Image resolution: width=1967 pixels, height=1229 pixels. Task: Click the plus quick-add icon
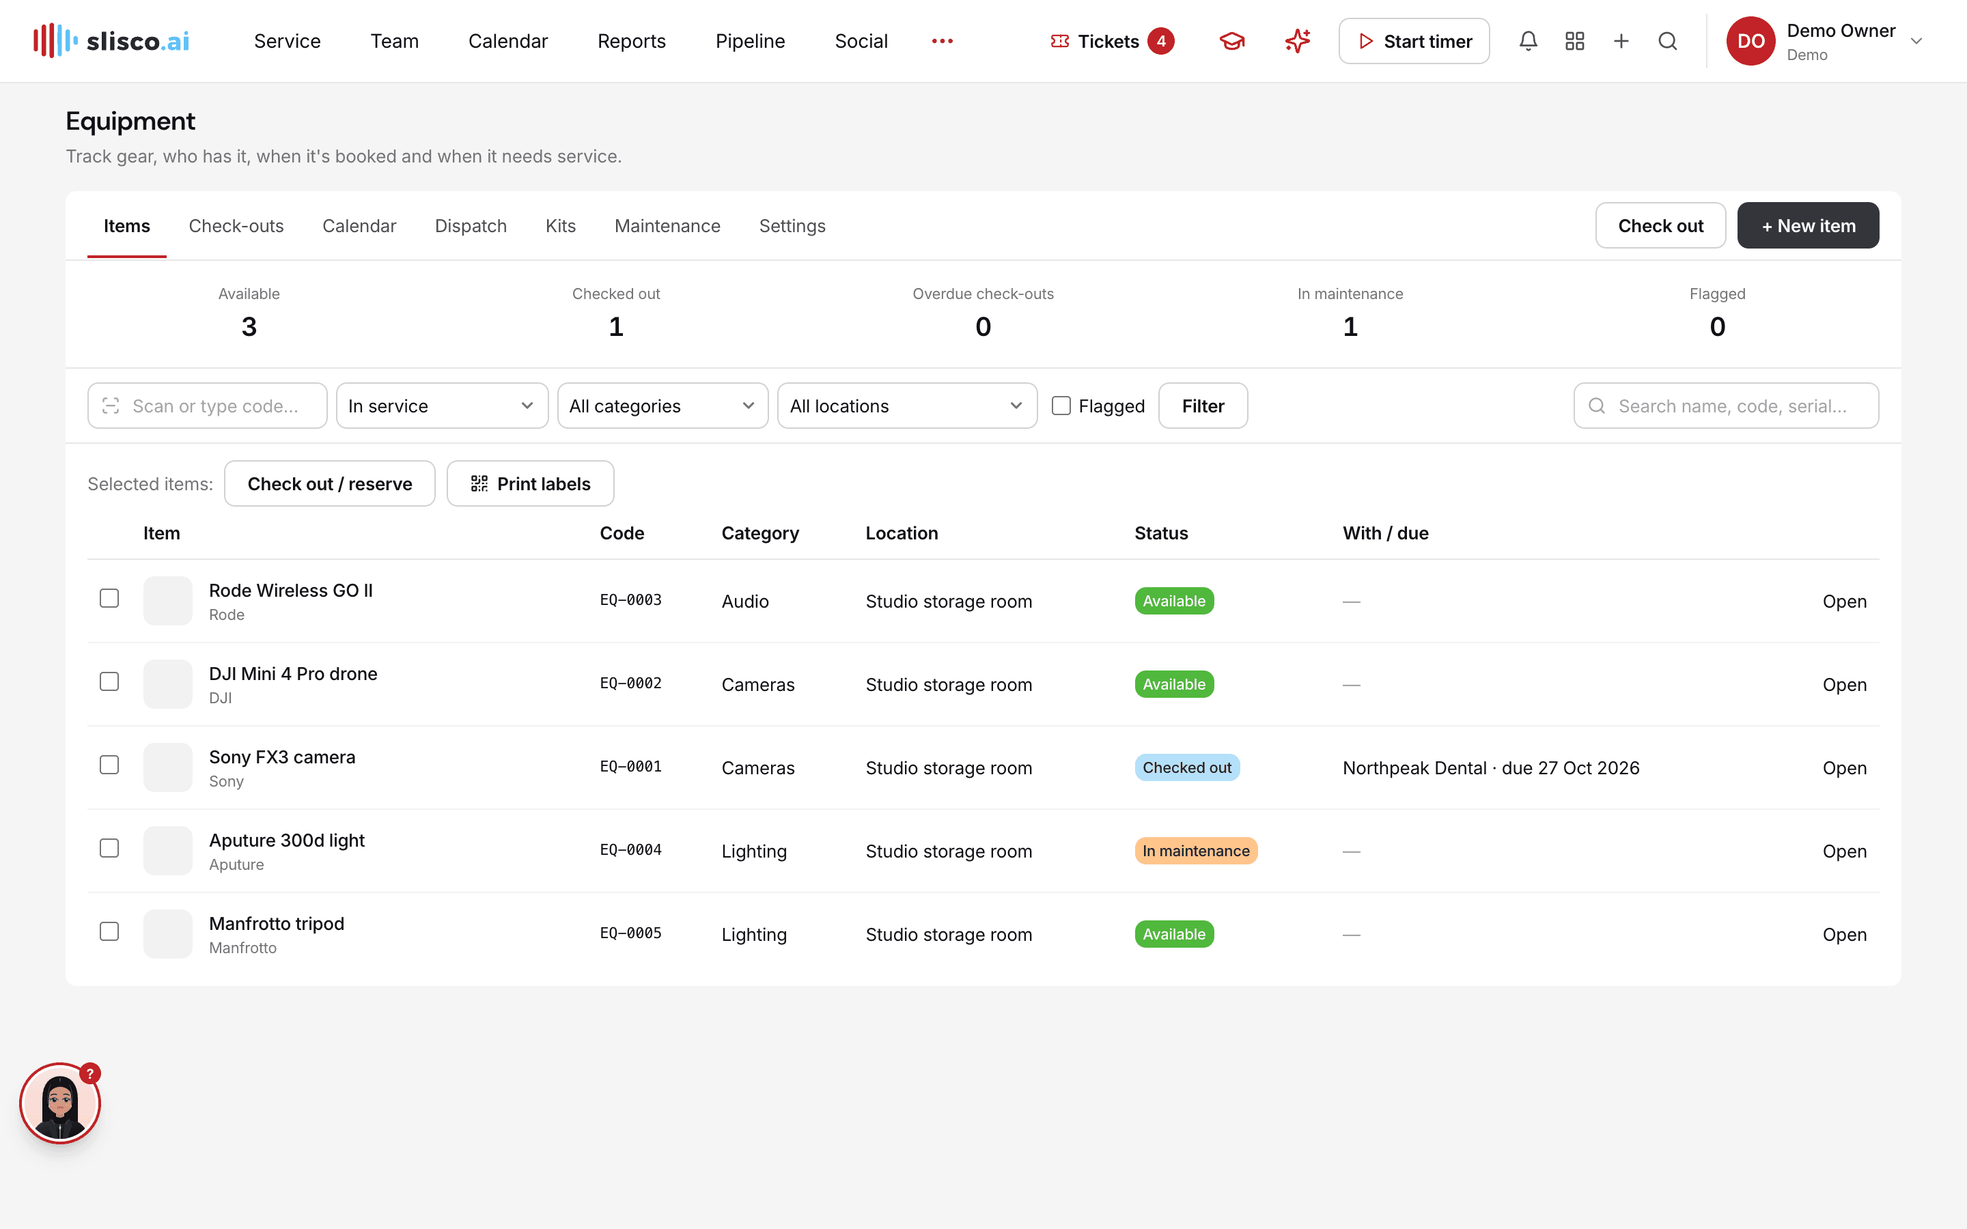pos(1621,41)
